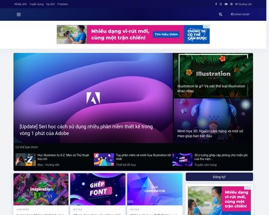Screen dimensions: 269x215
Task: Click the Adobe logo featured image
Action: [93, 98]
